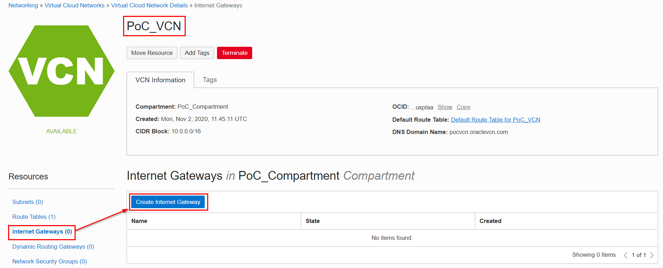Viewport: 663px width, 268px height.
Task: Open Dynamic Routing Gateways resource
Action: 53,247
